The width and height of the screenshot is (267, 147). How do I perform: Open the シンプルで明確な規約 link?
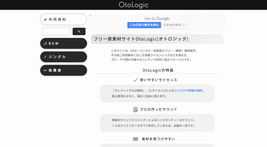[x=189, y=90]
